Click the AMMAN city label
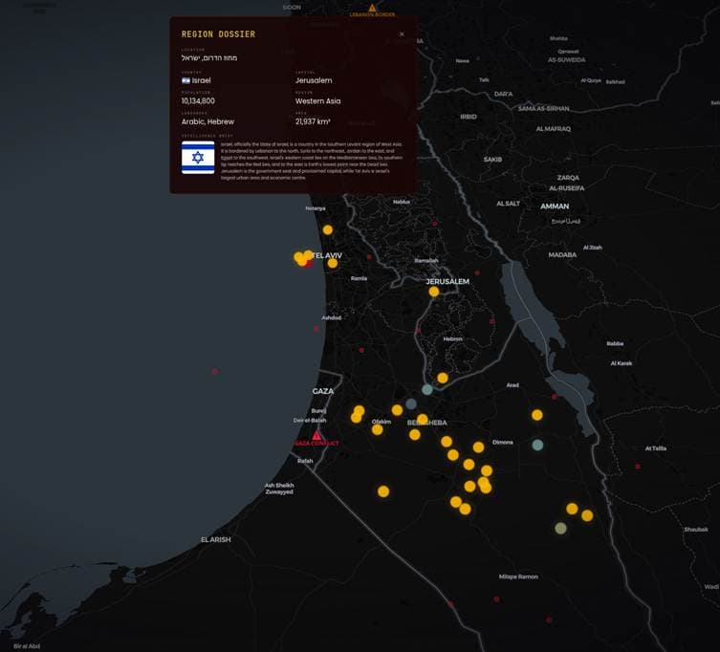 (x=555, y=206)
